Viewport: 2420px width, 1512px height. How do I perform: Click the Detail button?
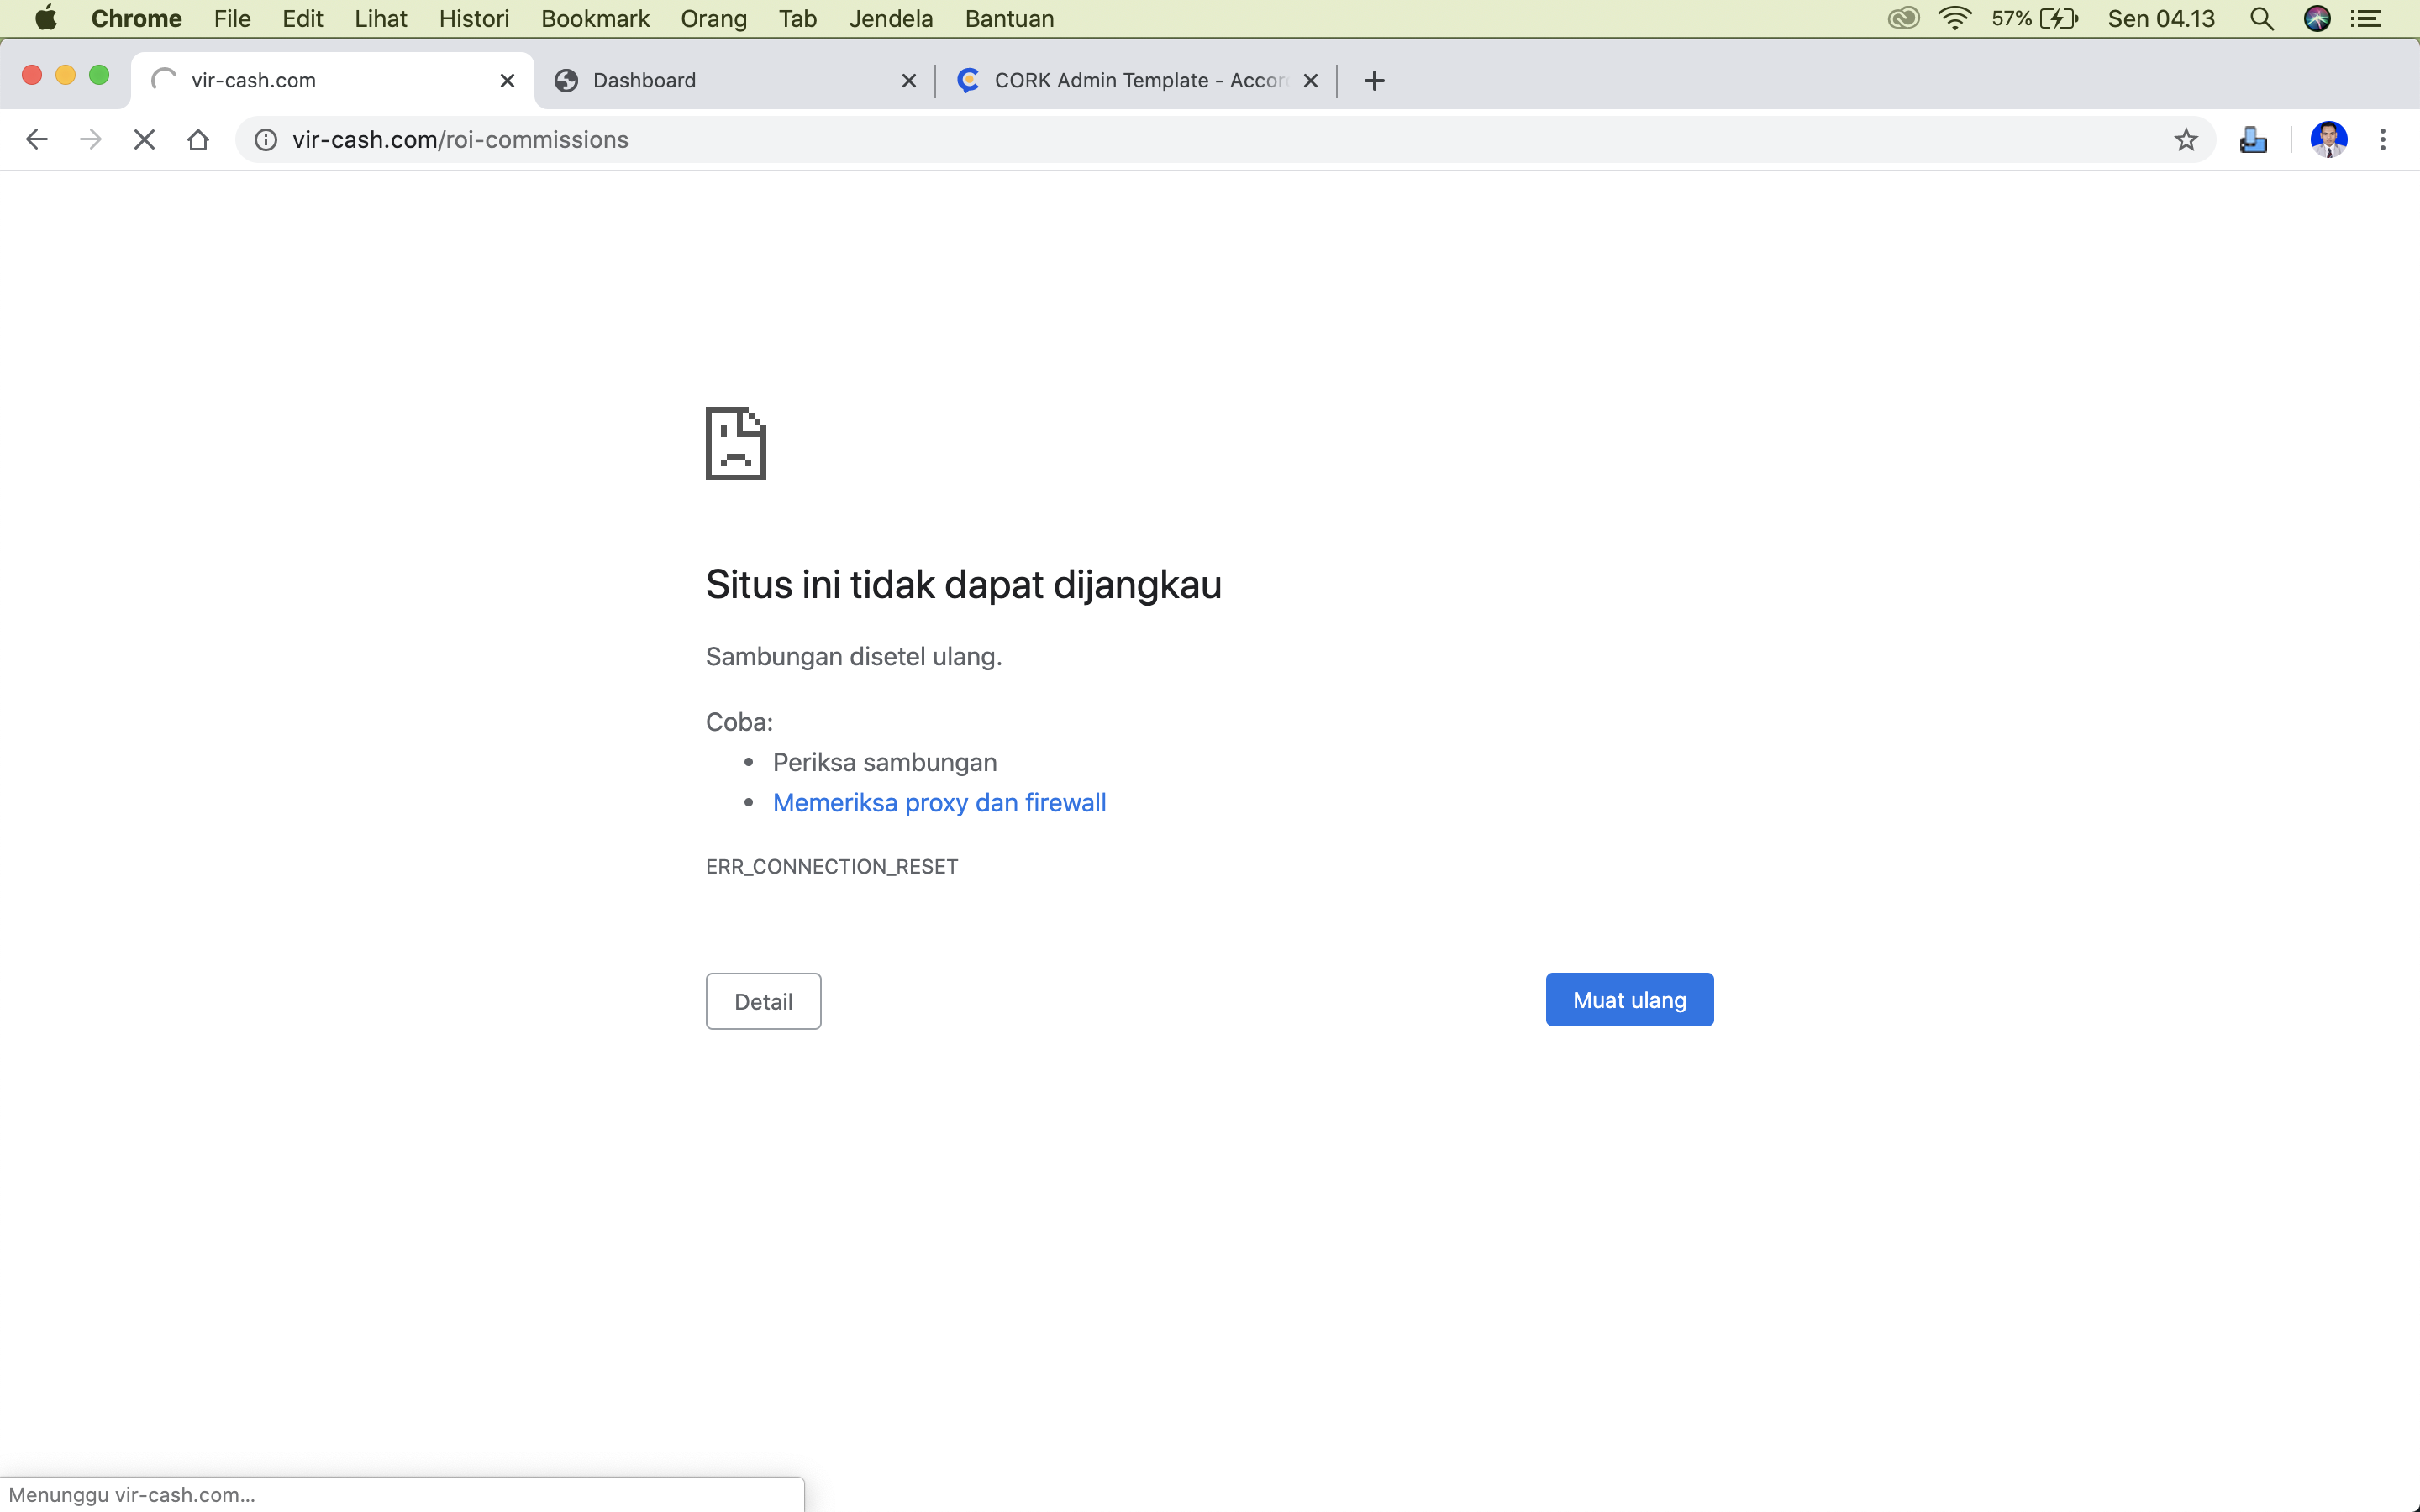coord(763,1001)
